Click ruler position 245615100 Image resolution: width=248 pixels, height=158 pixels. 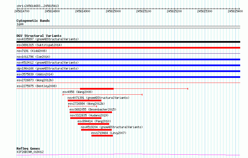coord(144,11)
